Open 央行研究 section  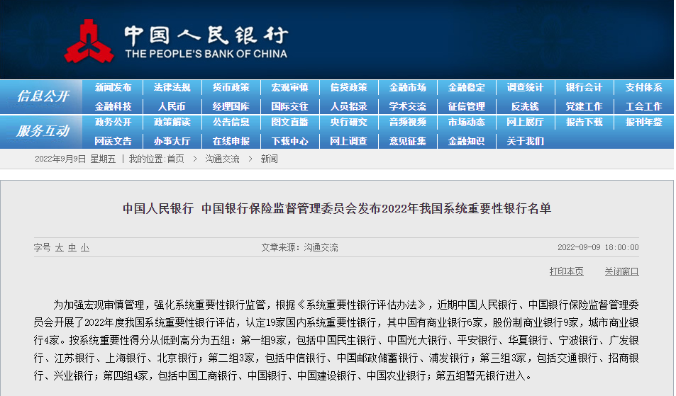tap(348, 123)
